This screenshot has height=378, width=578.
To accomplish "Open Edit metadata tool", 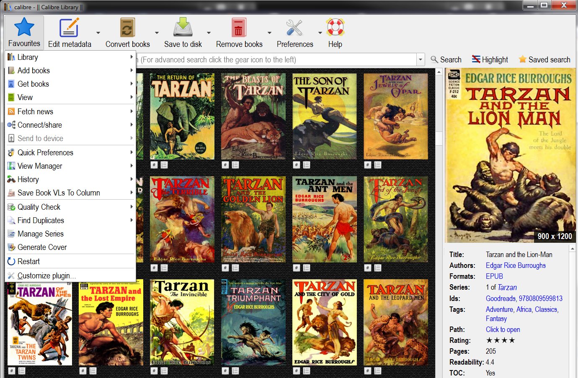I will (x=69, y=28).
